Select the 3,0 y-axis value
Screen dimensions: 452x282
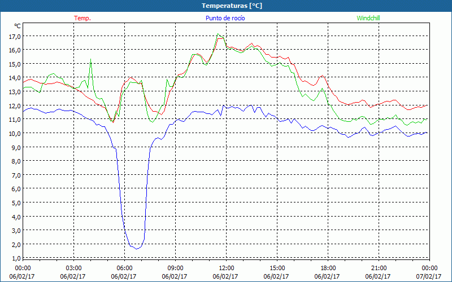point(16,231)
